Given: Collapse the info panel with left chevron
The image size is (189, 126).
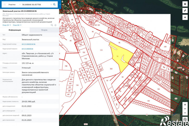Looking at the screenshot, I should click(x=60, y=4).
